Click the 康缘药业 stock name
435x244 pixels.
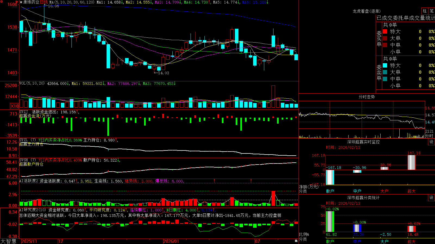pos(31,2)
